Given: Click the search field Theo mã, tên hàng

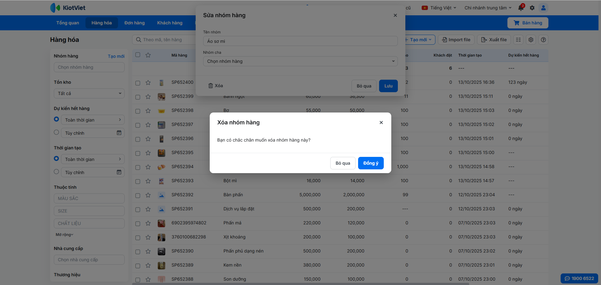Looking at the screenshot, I should (x=164, y=40).
